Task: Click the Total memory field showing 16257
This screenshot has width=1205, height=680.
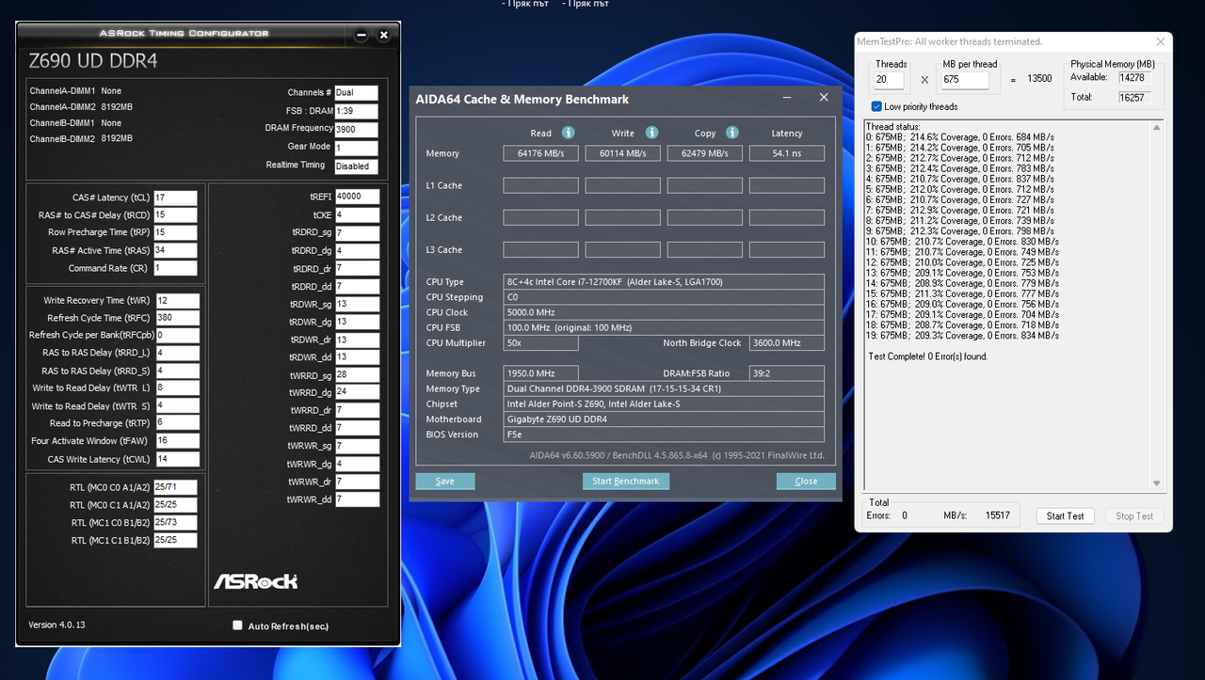Action: point(1133,97)
